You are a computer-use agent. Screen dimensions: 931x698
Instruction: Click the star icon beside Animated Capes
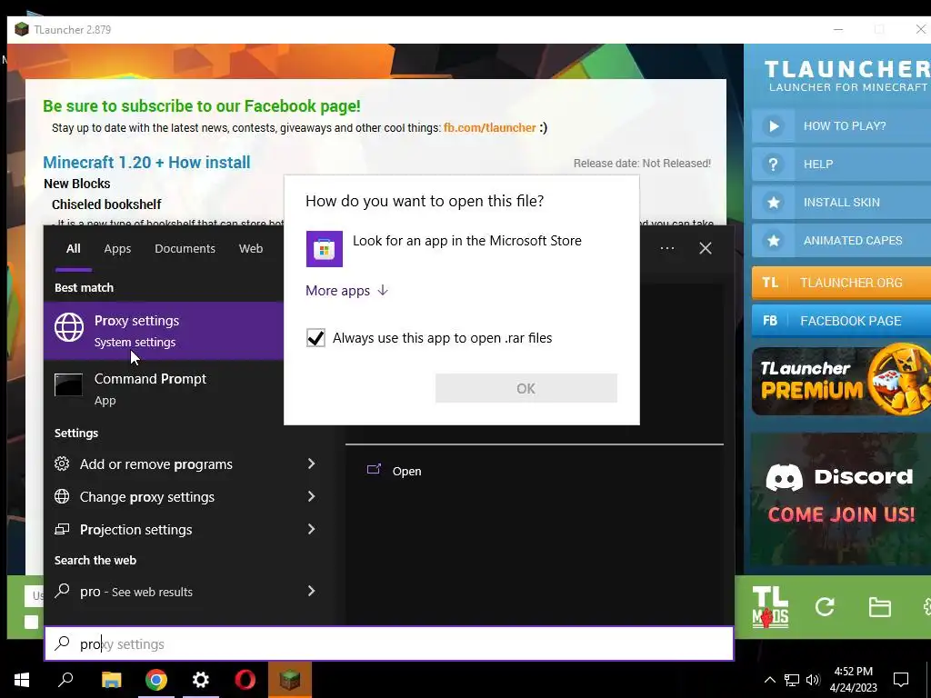click(x=773, y=240)
